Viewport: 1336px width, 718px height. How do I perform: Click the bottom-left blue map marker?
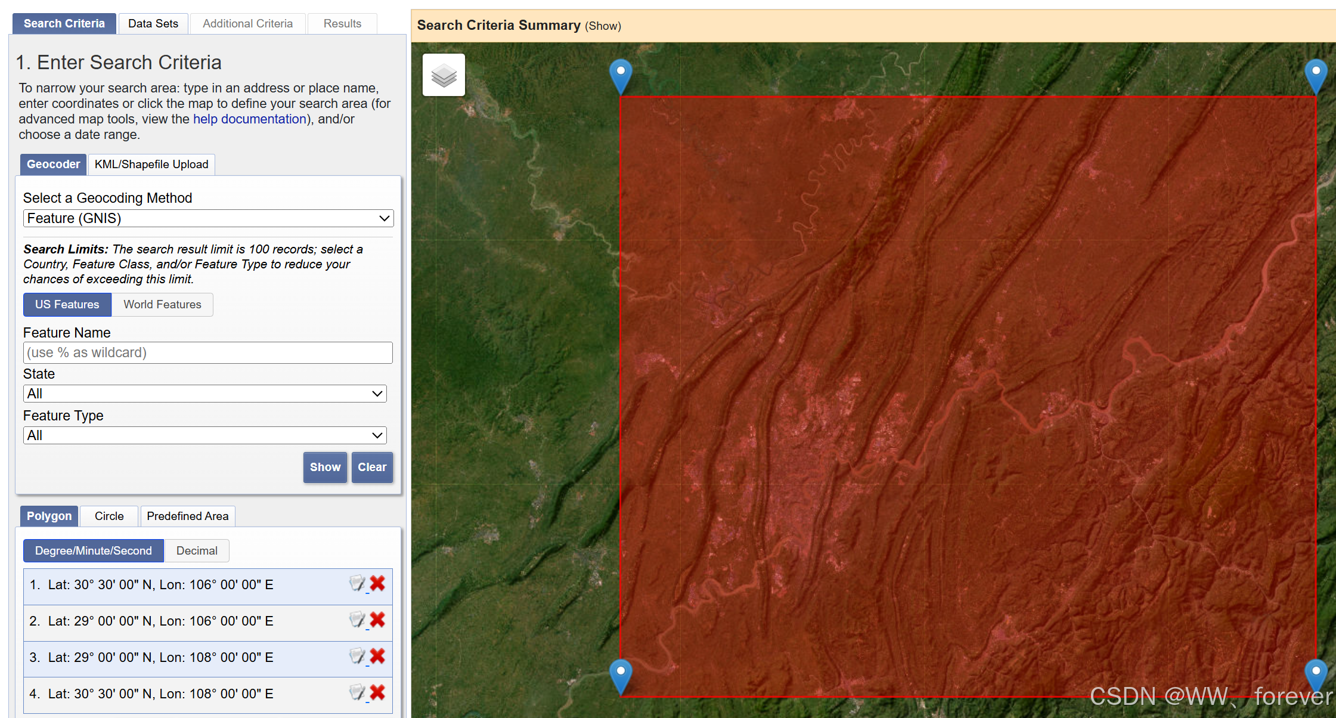621,674
